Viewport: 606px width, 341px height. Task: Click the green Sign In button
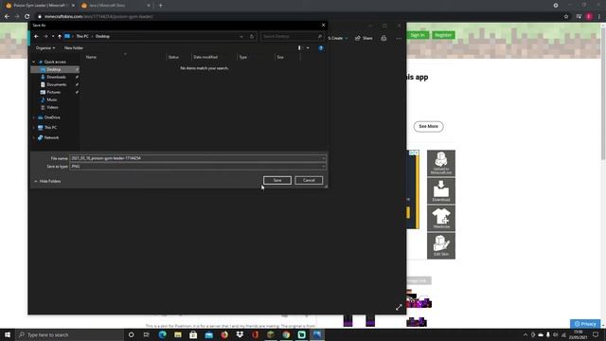click(418, 35)
